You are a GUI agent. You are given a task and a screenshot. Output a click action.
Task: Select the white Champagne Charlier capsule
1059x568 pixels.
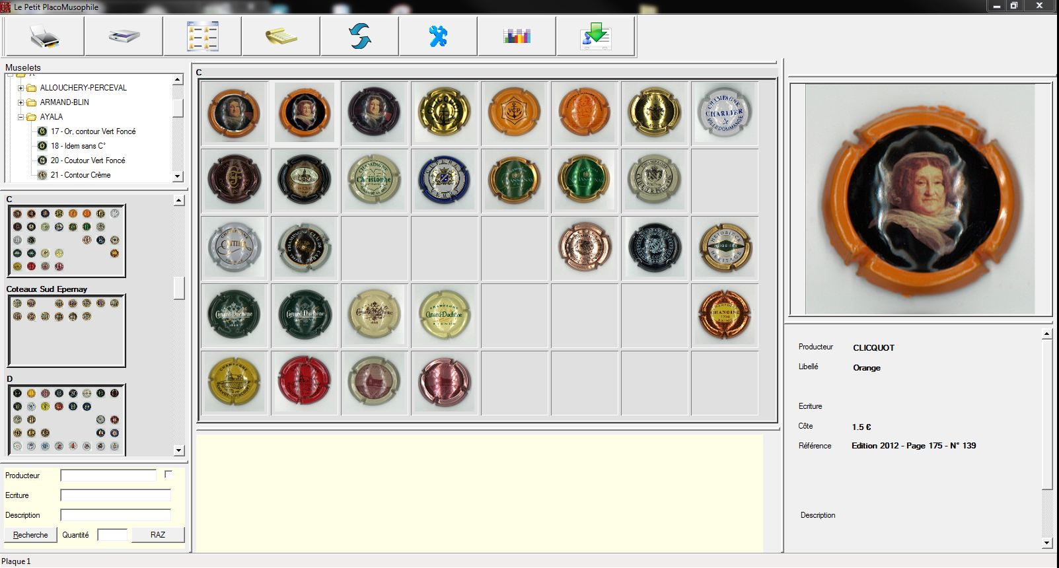pyautogui.click(x=725, y=113)
